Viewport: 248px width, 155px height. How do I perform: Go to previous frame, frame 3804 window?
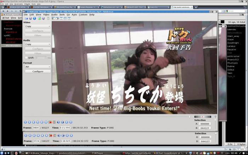coord(34,122)
